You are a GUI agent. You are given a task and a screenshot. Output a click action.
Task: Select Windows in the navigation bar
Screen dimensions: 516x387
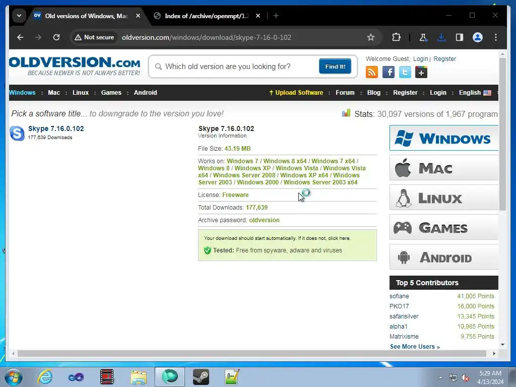(x=22, y=93)
